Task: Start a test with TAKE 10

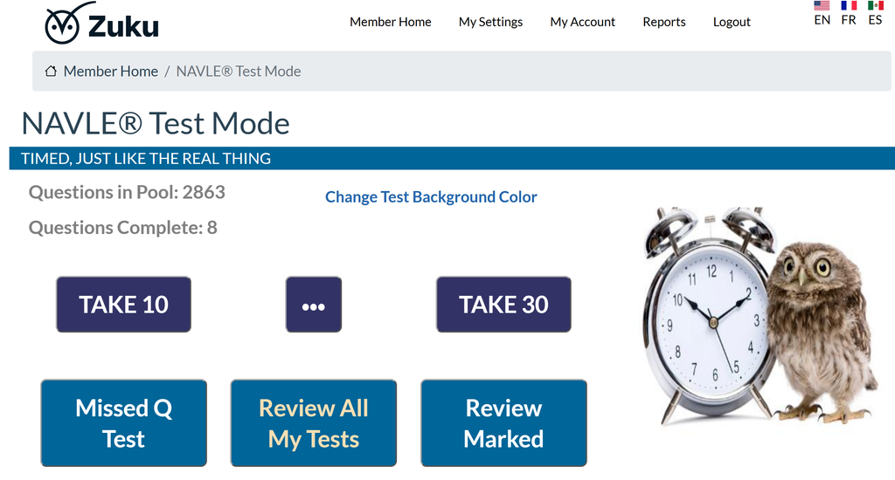Action: pyautogui.click(x=124, y=305)
